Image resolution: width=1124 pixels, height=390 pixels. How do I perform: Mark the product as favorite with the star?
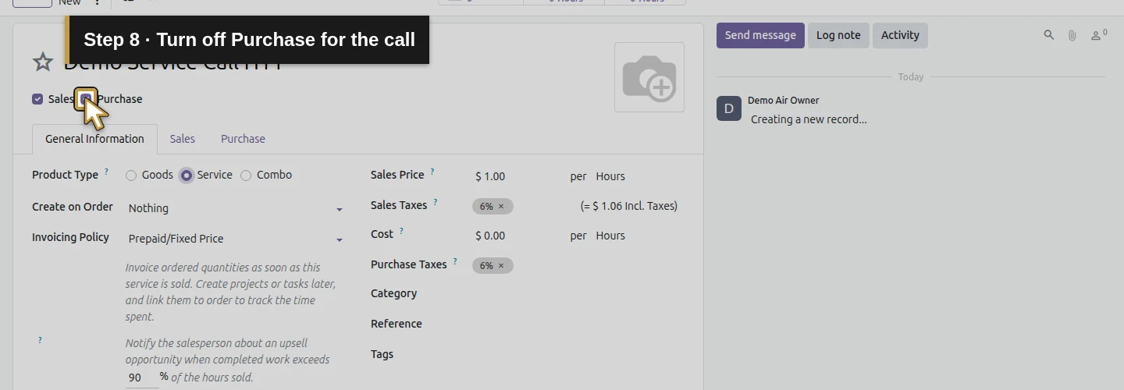coord(42,62)
